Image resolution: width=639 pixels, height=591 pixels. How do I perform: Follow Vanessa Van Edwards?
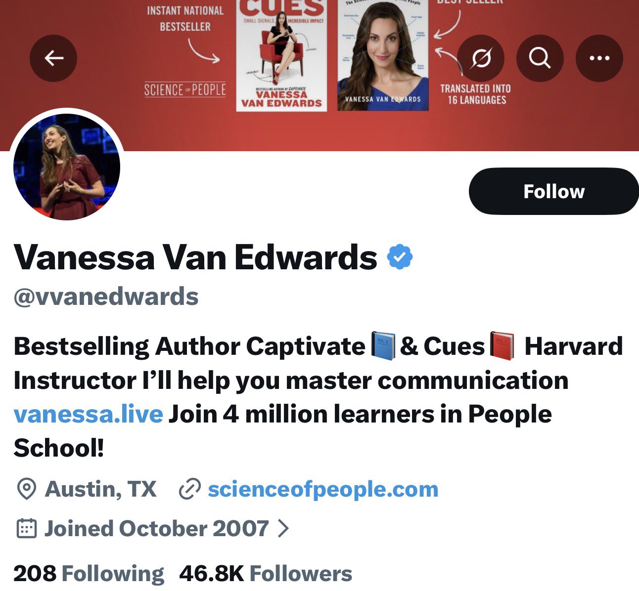tap(554, 191)
